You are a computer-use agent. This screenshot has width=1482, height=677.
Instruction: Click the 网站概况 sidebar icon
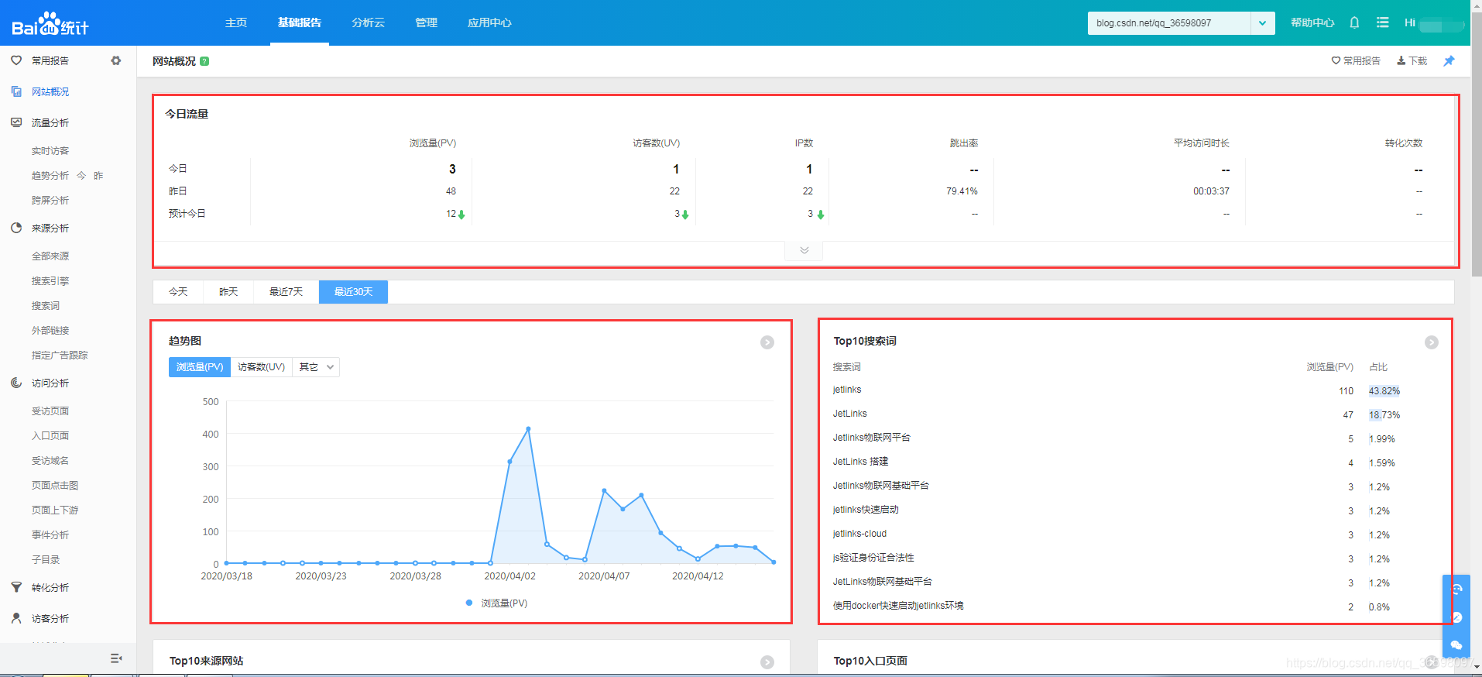tap(16, 91)
